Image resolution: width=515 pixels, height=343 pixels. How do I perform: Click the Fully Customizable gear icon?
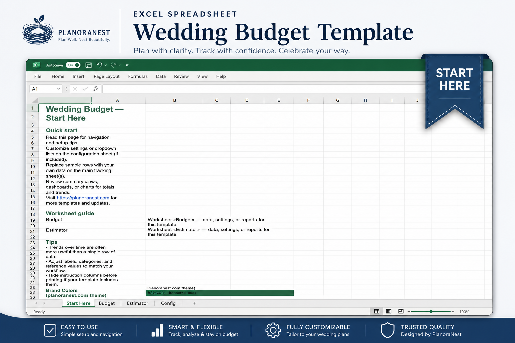tap(273, 330)
